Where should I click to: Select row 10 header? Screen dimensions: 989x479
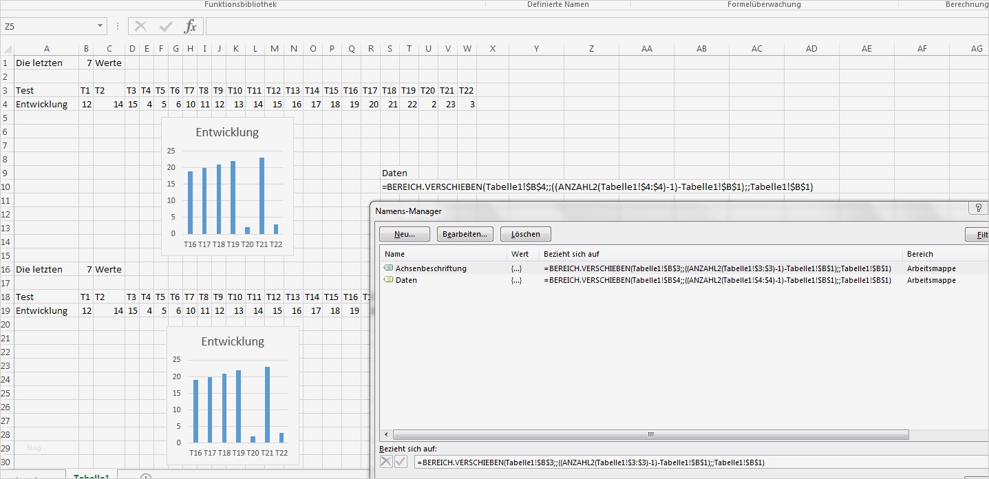(x=7, y=187)
